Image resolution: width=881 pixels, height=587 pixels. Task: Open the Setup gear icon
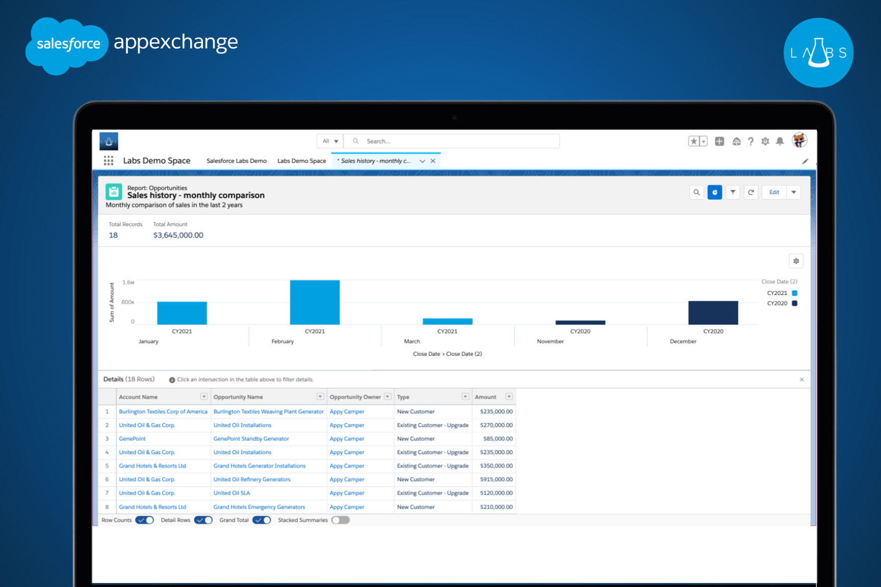point(765,141)
